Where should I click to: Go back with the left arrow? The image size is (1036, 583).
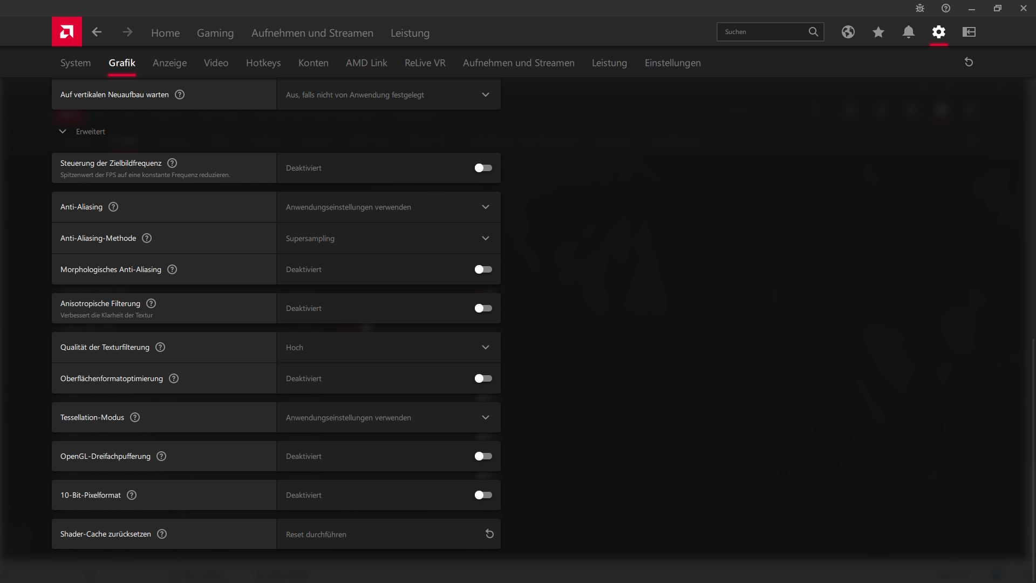97,32
